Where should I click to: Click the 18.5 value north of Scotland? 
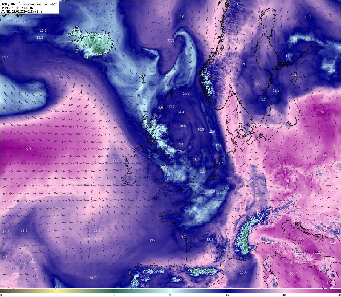click(160, 108)
